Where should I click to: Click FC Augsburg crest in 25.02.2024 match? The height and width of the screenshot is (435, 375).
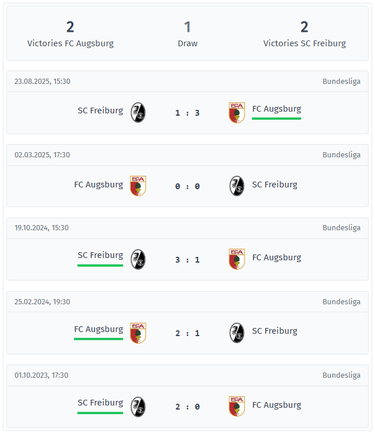coord(138,333)
